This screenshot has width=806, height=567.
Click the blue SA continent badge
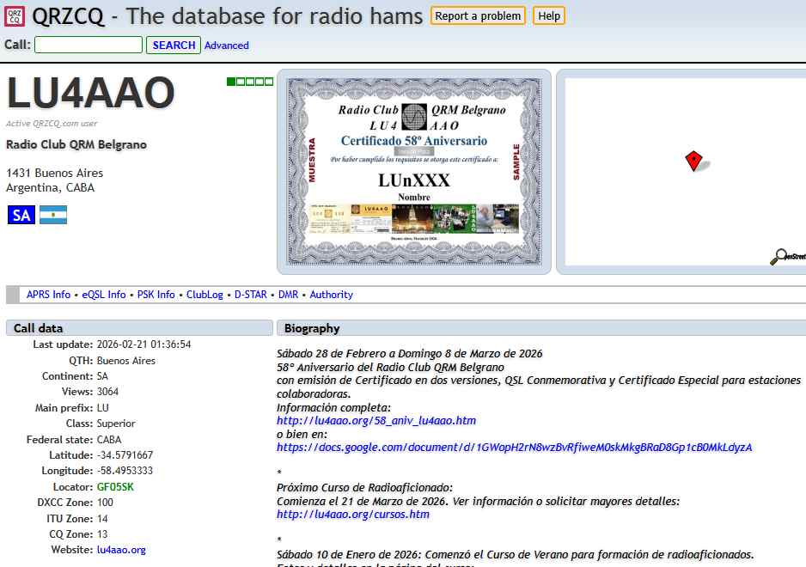tap(21, 215)
